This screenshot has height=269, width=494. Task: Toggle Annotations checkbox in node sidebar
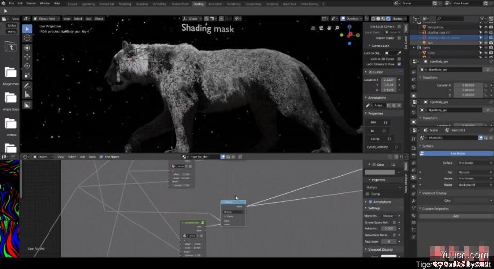370,202
